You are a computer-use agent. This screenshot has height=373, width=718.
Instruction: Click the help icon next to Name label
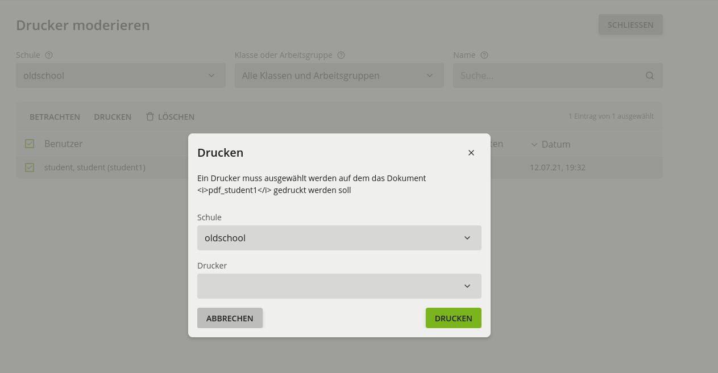tap(484, 55)
